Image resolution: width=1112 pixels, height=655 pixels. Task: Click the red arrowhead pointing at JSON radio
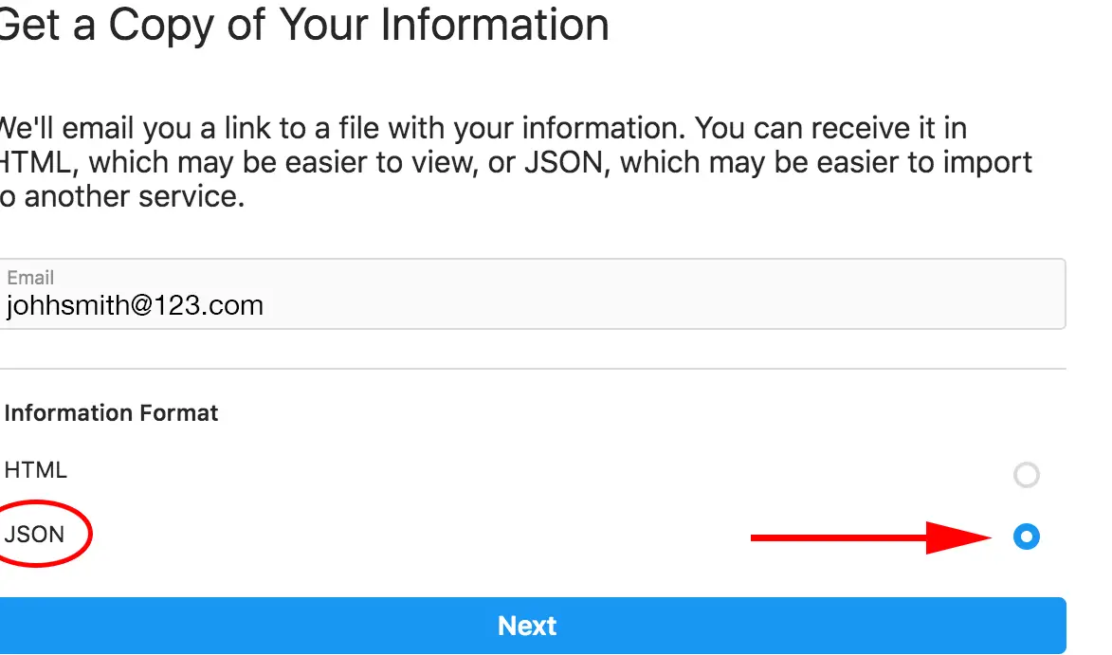click(958, 538)
